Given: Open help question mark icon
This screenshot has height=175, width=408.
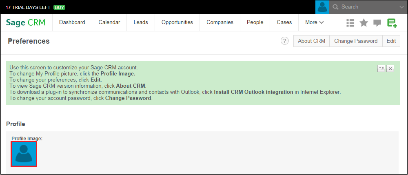Looking at the screenshot, I should coord(285,41).
